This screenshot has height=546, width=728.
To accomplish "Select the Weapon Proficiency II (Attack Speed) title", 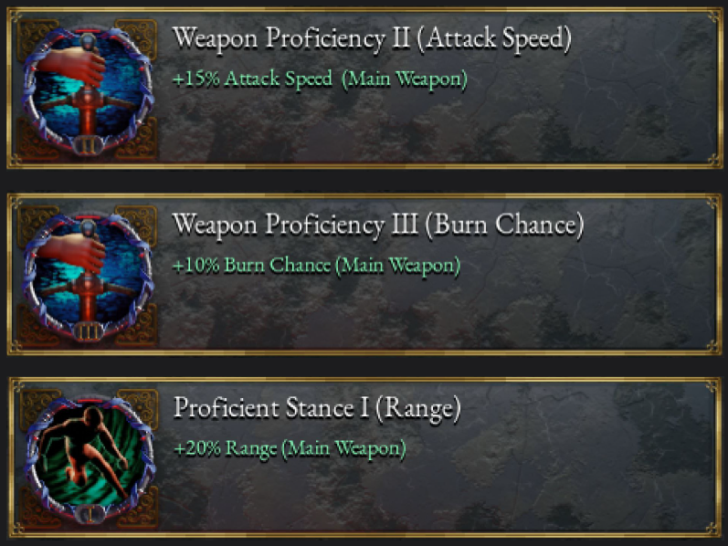I will pyautogui.click(x=372, y=38).
